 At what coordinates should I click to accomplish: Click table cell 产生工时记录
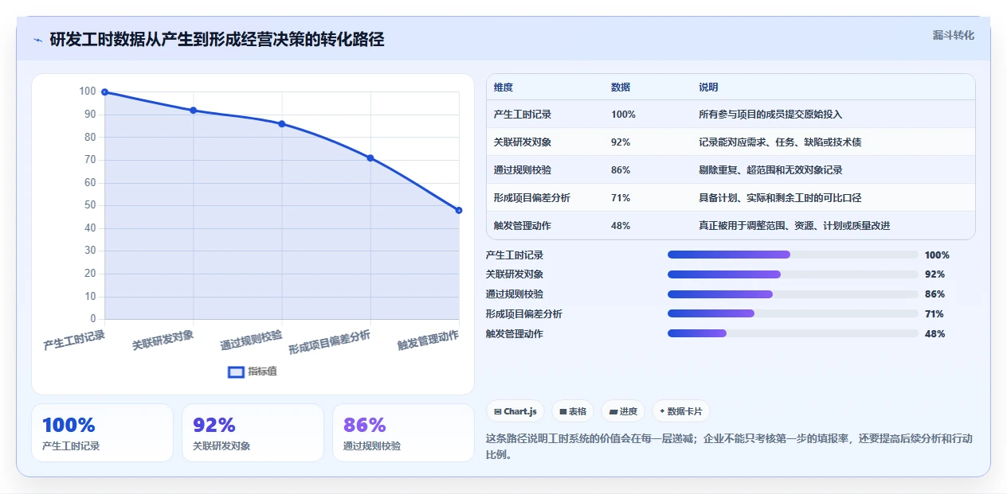[523, 115]
